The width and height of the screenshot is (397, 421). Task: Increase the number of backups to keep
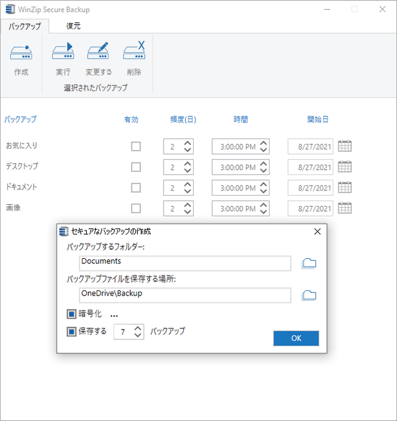(x=138, y=329)
